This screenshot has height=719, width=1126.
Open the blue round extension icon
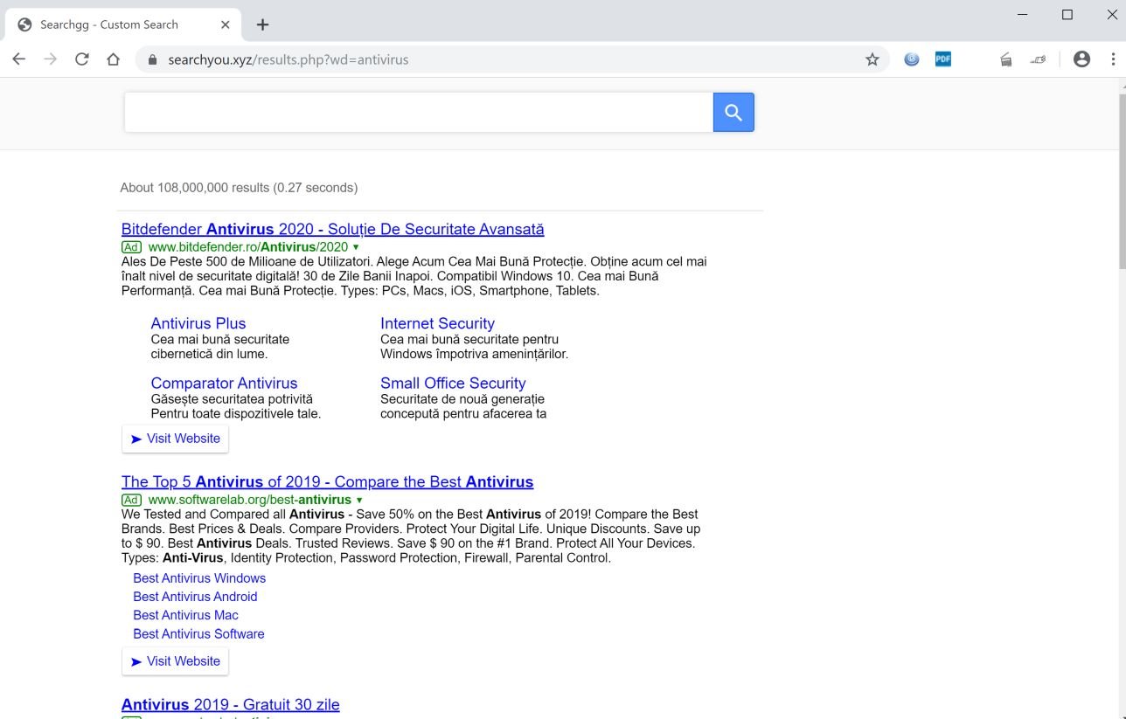click(912, 59)
